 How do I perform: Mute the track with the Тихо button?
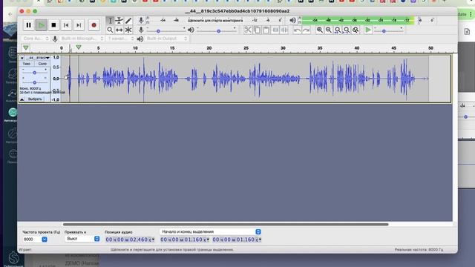[27, 64]
